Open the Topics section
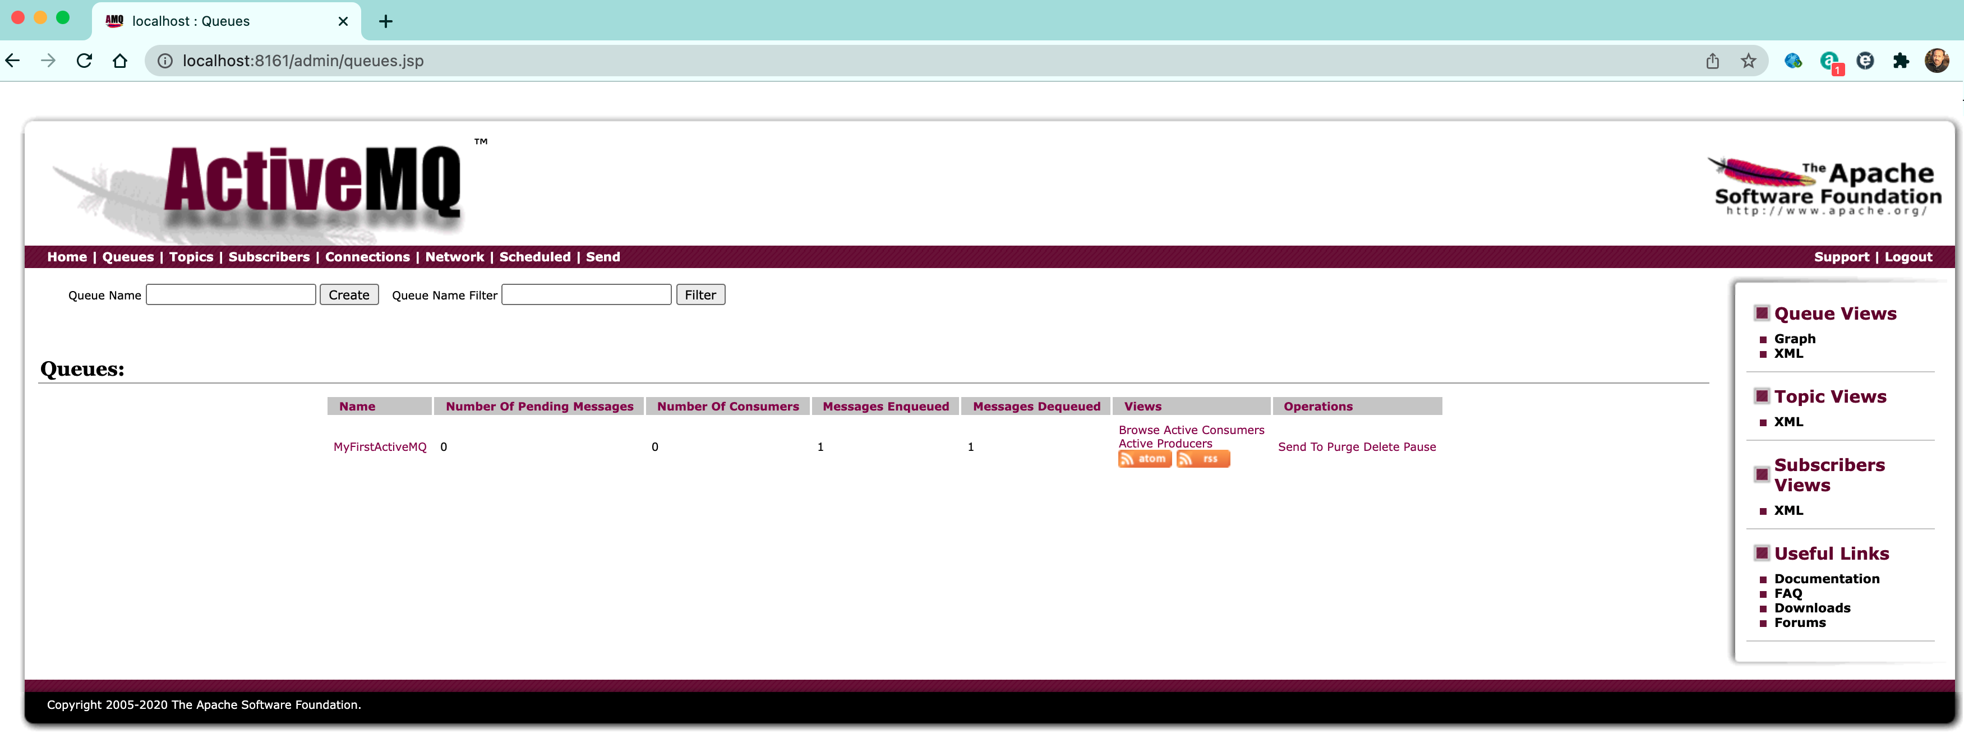 [x=191, y=257]
